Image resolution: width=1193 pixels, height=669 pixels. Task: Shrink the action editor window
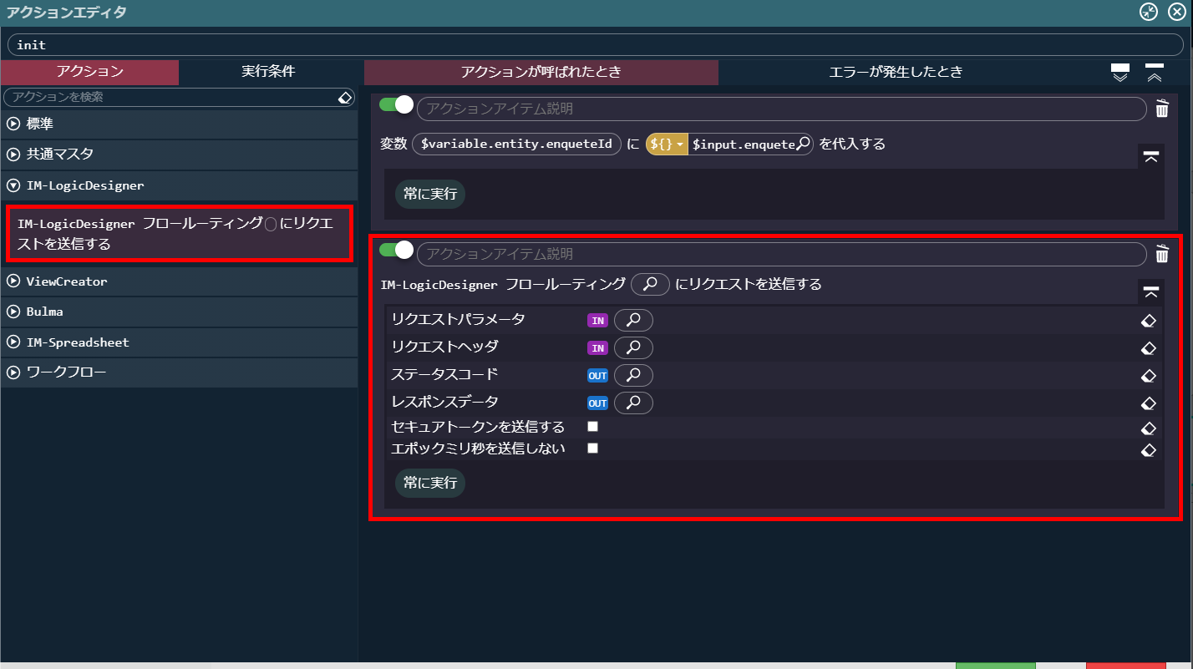pos(1149,12)
